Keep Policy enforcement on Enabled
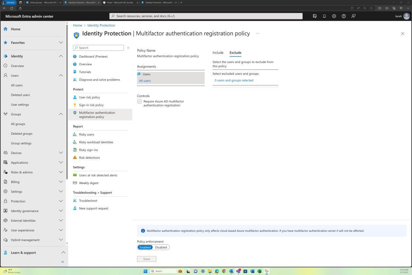Viewport: 412px width, 275px height. pyautogui.click(x=145, y=247)
